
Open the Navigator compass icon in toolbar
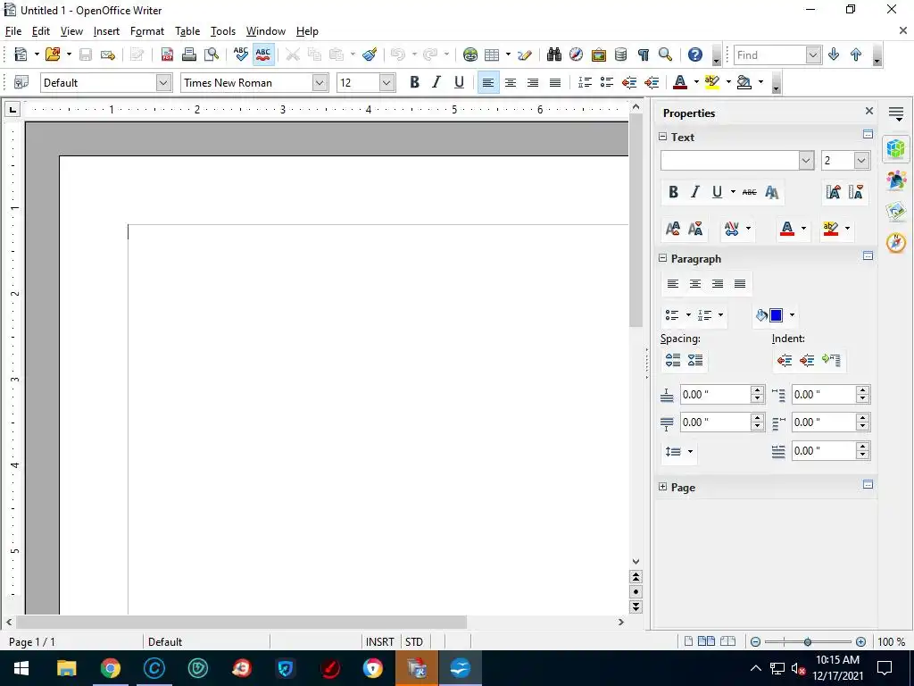pyautogui.click(x=576, y=54)
